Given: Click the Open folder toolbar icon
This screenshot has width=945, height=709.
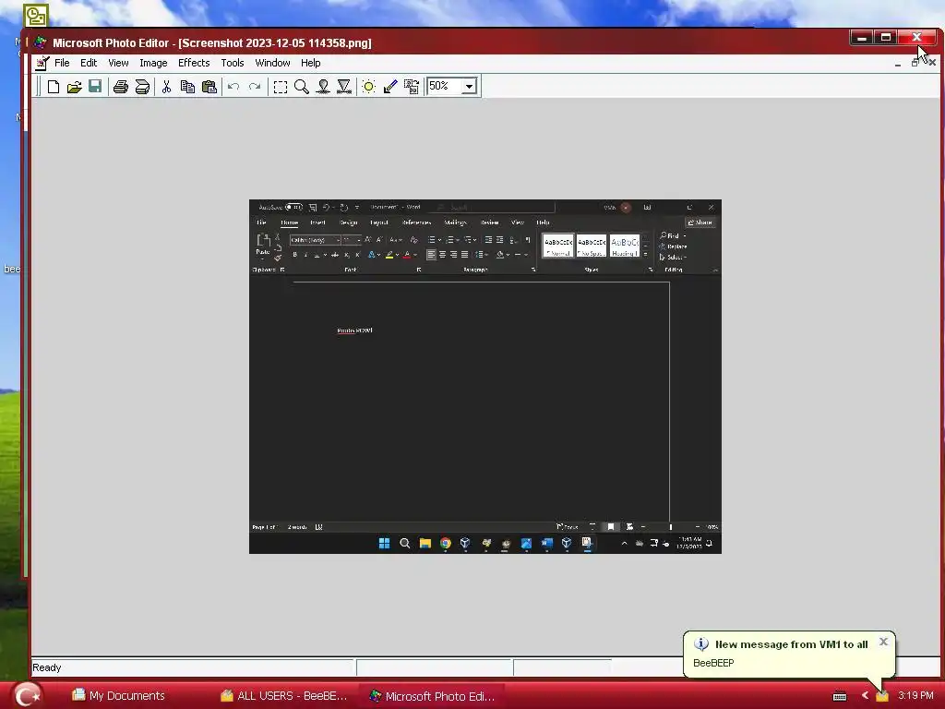Looking at the screenshot, I should pos(74,87).
